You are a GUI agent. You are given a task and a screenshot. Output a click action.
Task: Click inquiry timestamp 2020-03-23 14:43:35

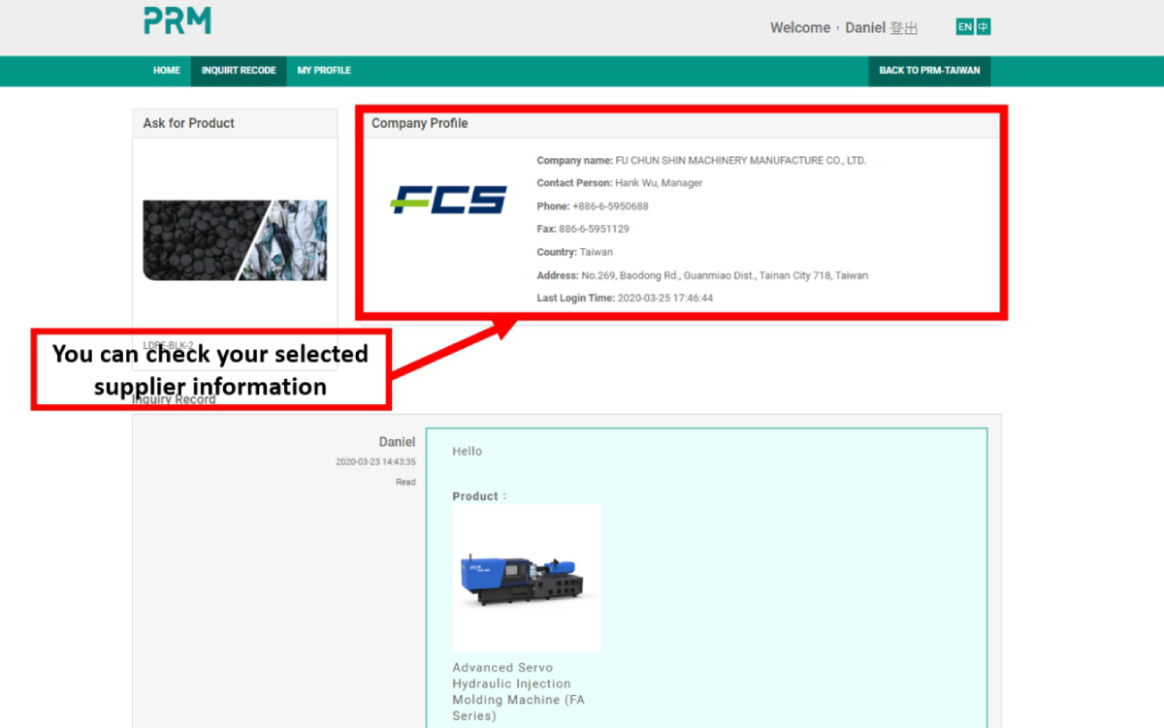click(375, 462)
